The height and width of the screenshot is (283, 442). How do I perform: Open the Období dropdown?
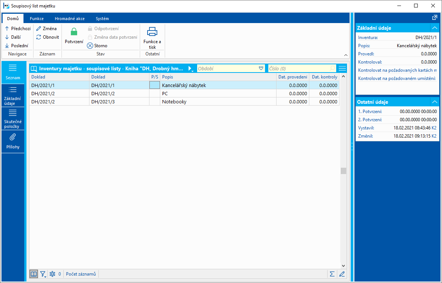(261, 68)
